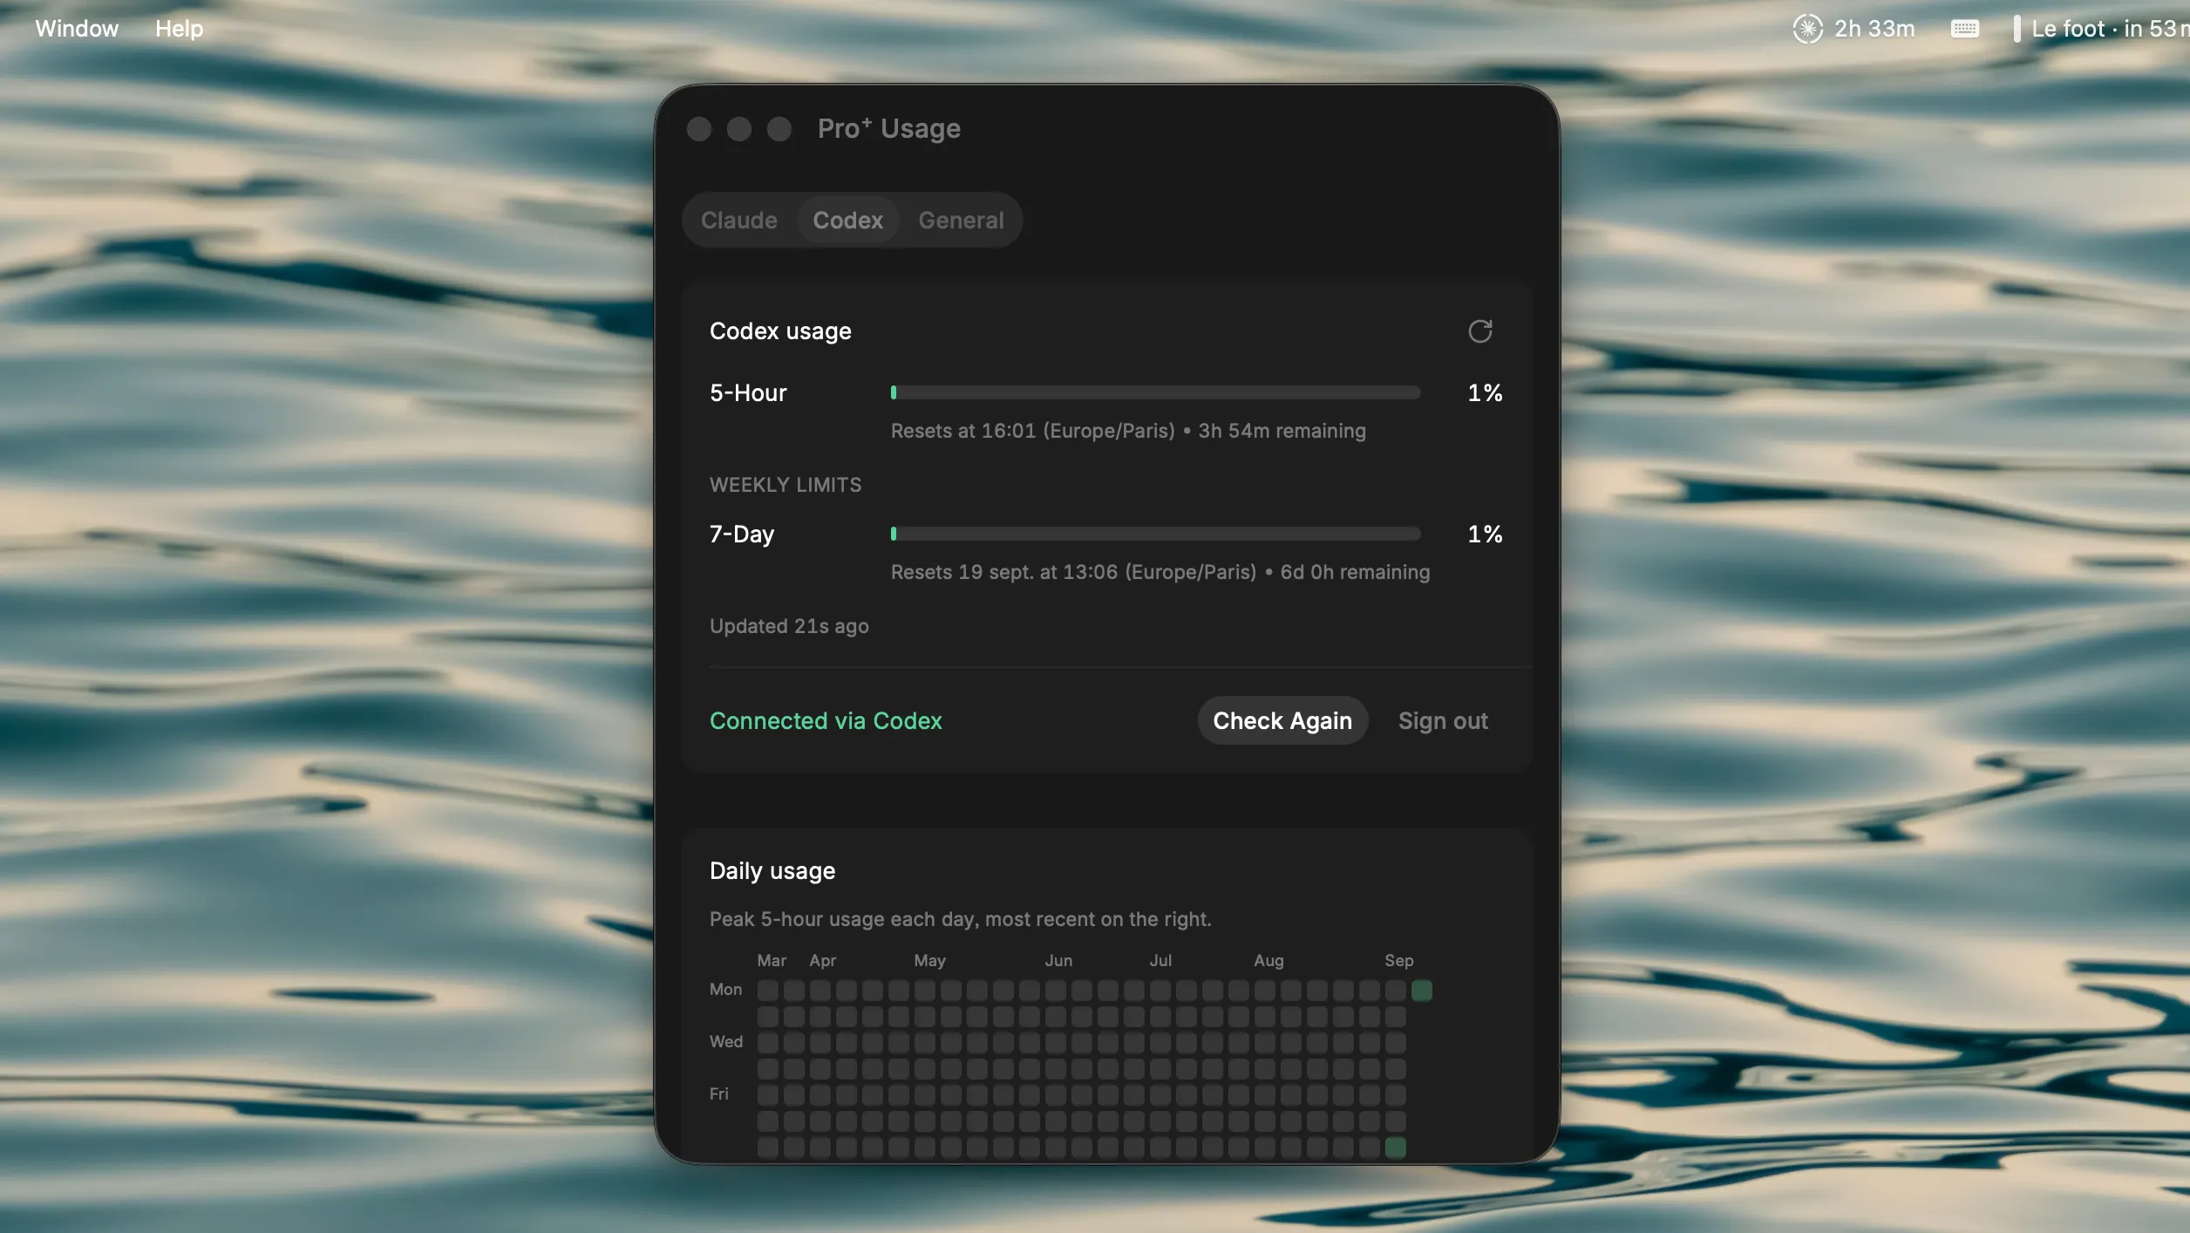Open the Help menu
This screenshot has height=1233, width=2190.
point(179,29)
